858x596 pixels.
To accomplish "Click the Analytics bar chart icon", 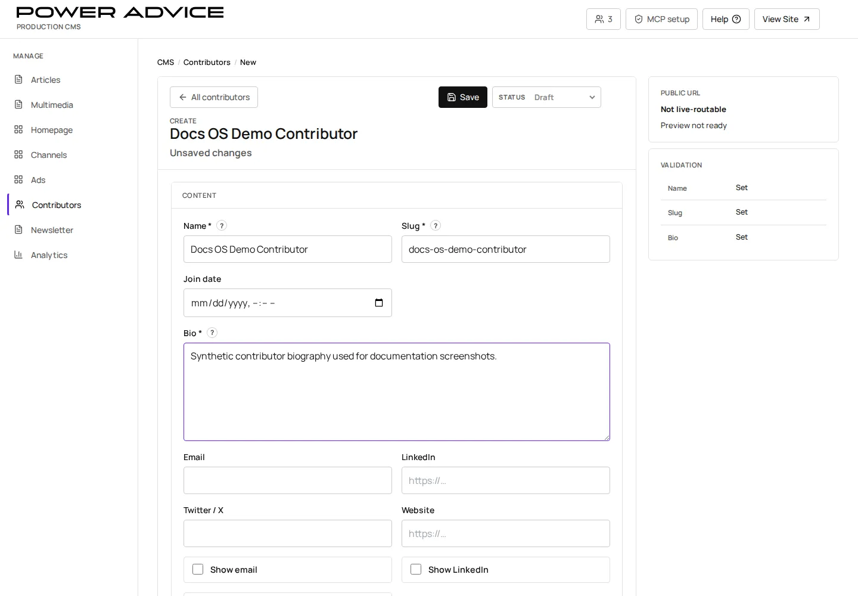I will point(18,254).
